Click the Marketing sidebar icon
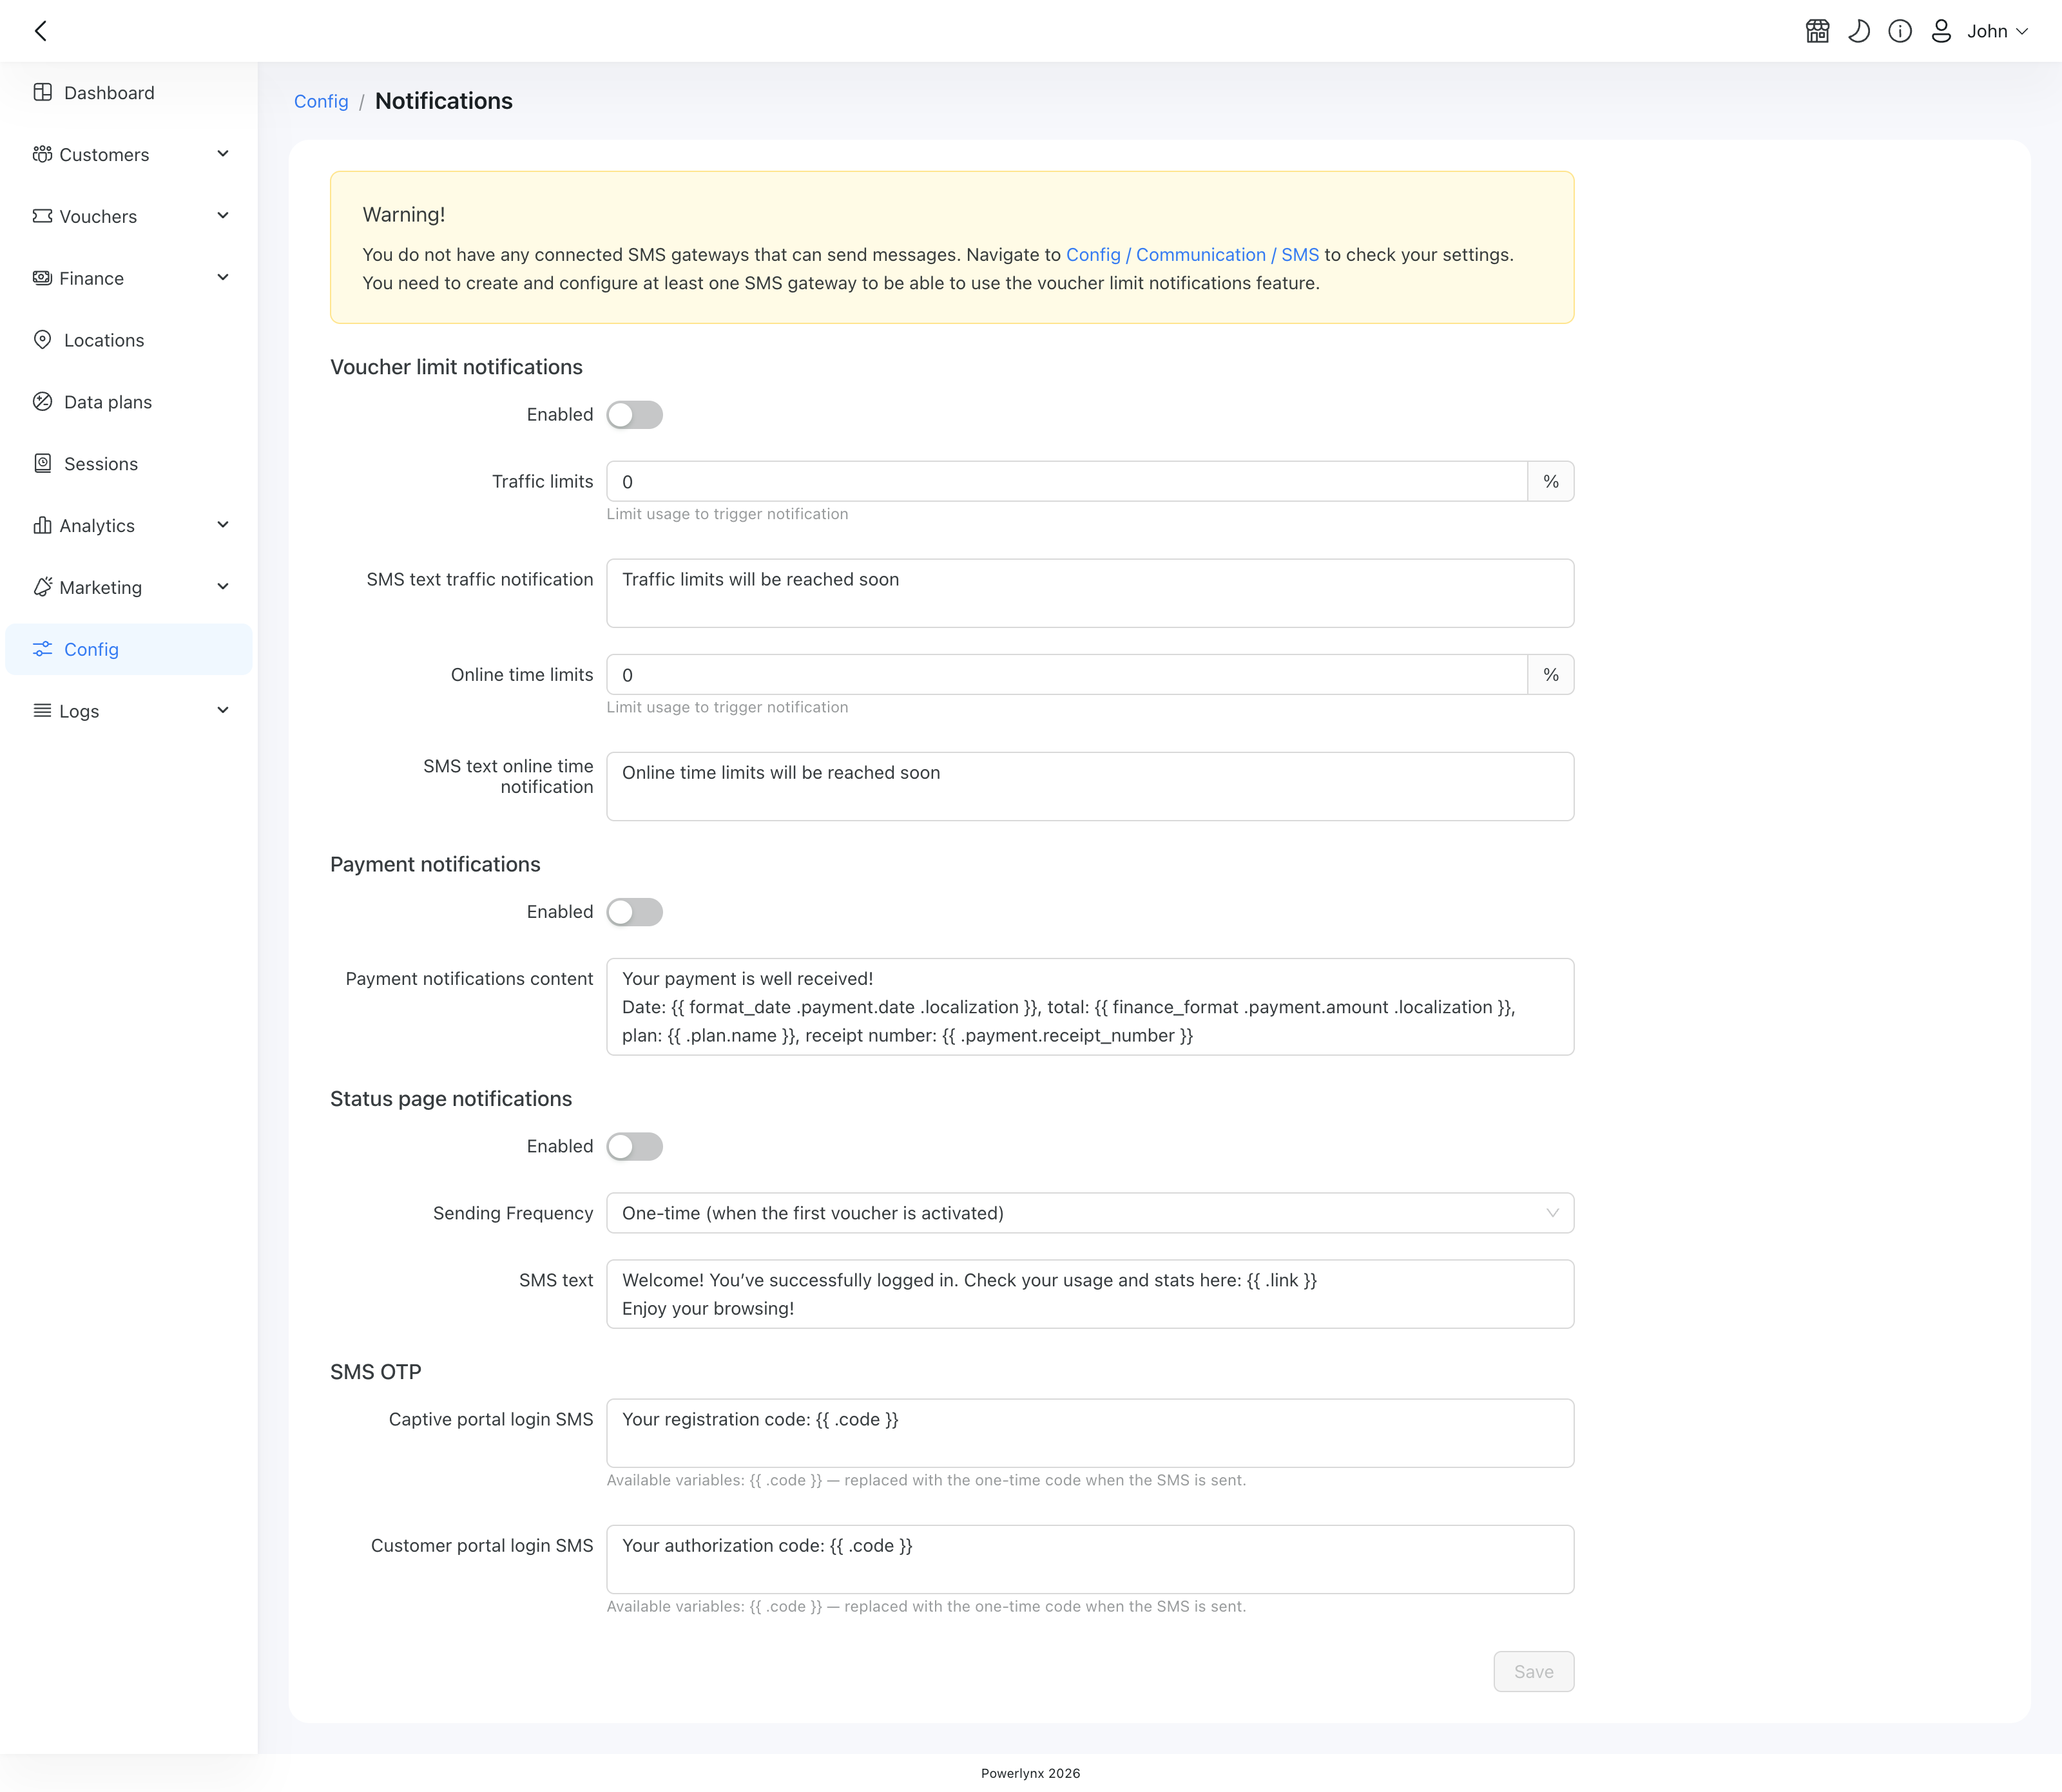 (43, 587)
